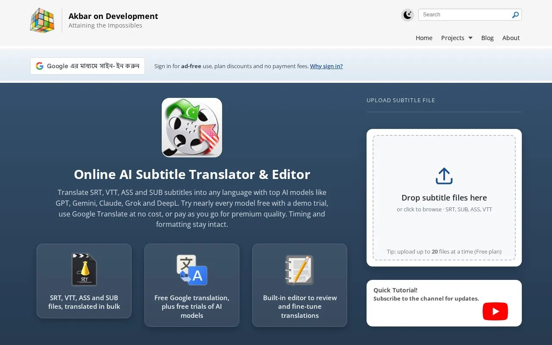The image size is (552, 345).
Task: Click the "Quick Tutorial!" heading
Action: [395, 290]
